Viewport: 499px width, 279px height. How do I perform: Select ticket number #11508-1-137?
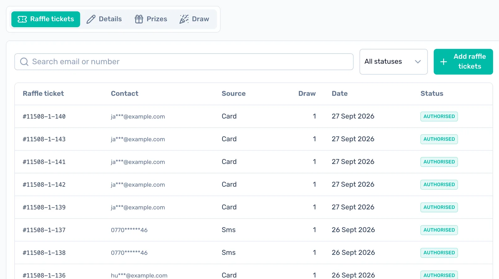click(x=44, y=230)
